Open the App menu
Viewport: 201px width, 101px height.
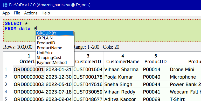coord(6,13)
